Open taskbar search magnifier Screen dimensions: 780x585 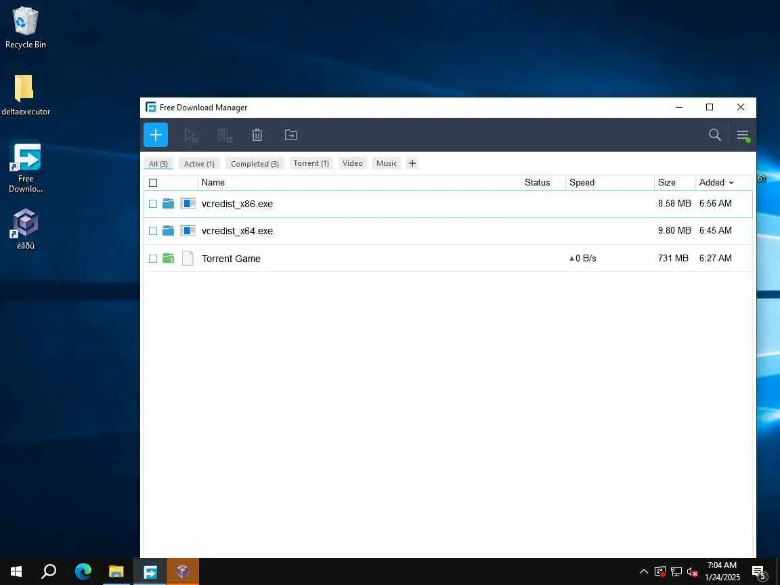click(x=49, y=571)
